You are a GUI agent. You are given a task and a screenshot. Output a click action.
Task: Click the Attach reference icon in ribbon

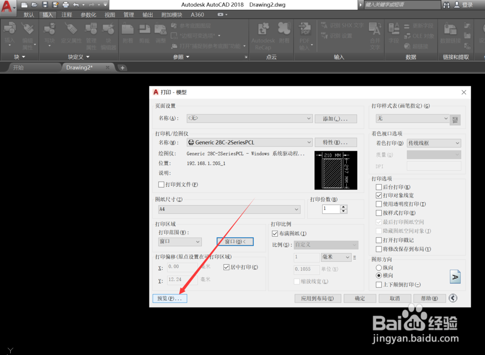[x=128, y=29]
